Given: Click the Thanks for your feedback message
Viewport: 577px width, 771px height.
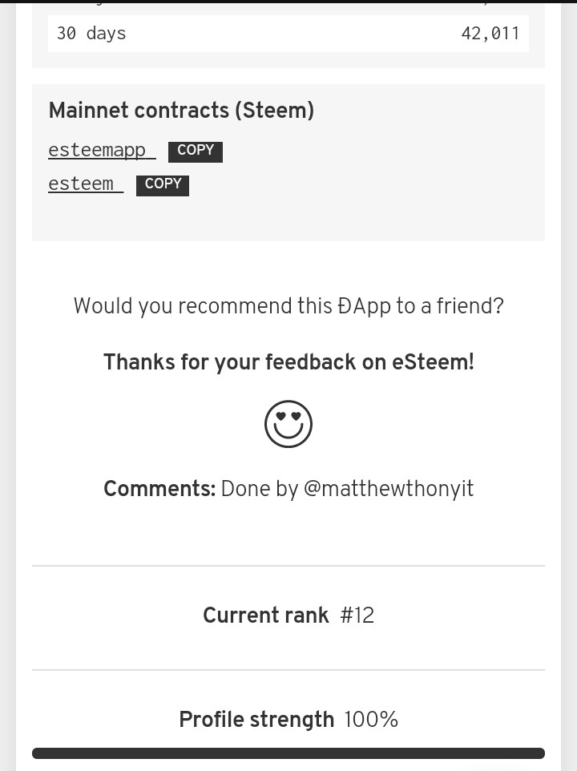Looking at the screenshot, I should pyautogui.click(x=288, y=362).
